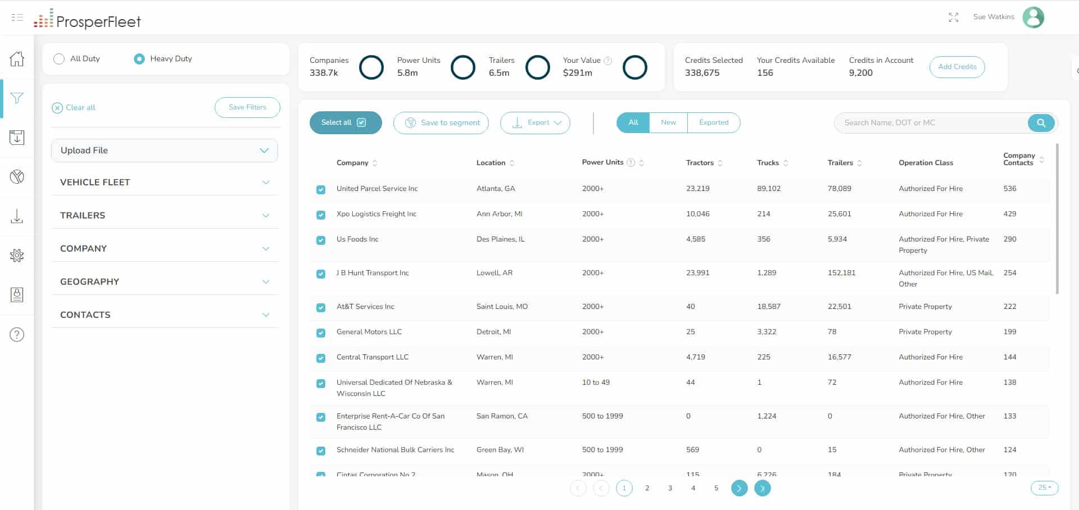
Task: Click the search magnifier button
Action: (1041, 123)
